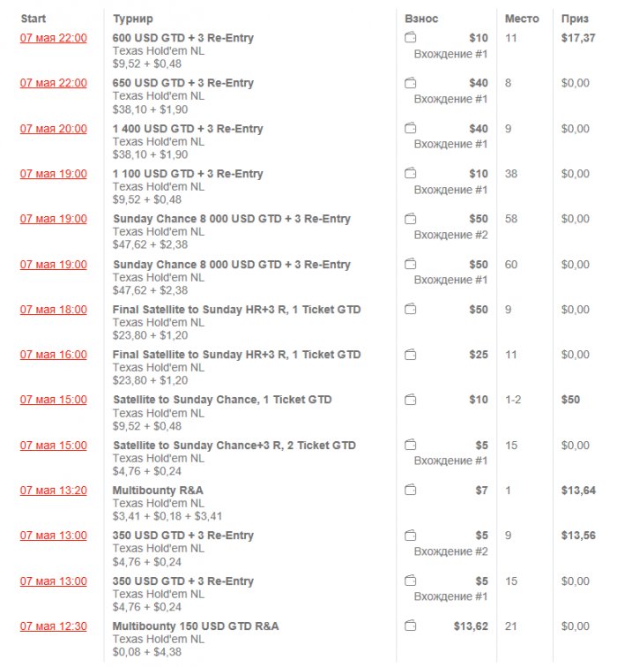Follow the 07 мая 16:00 start link
This screenshot has width=617, height=667.
click(54, 355)
